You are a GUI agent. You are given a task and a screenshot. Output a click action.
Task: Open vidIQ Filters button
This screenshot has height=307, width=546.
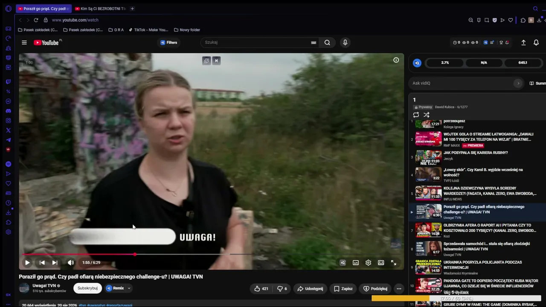click(168, 43)
